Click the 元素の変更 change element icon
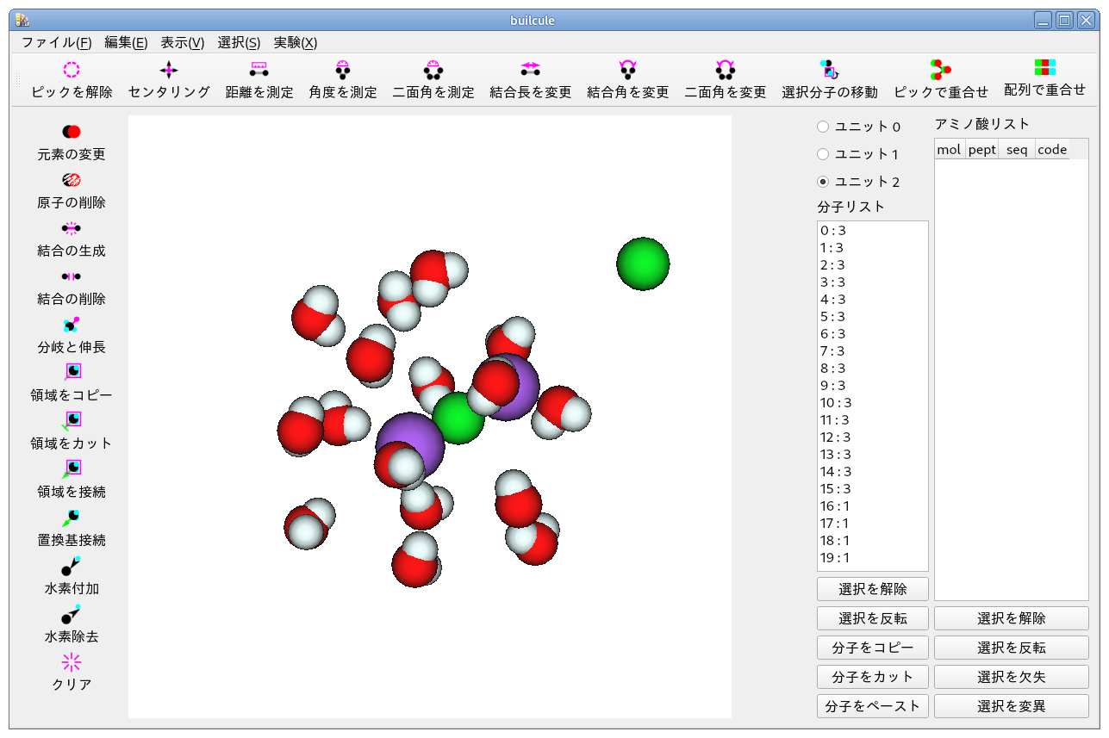 72,132
